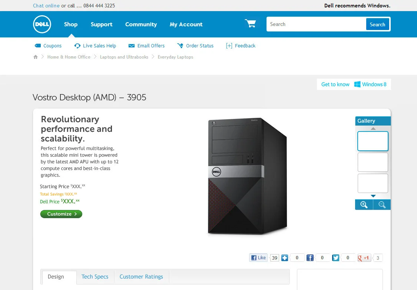Image resolution: width=417 pixels, height=290 pixels.
Task: Select the third gallery thumbnail
Action: pyautogui.click(x=373, y=183)
